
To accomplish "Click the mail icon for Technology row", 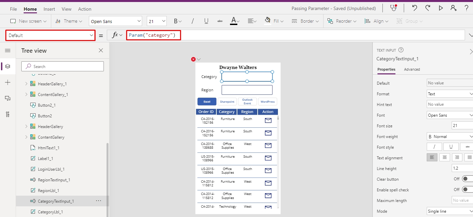I will (268, 207).
